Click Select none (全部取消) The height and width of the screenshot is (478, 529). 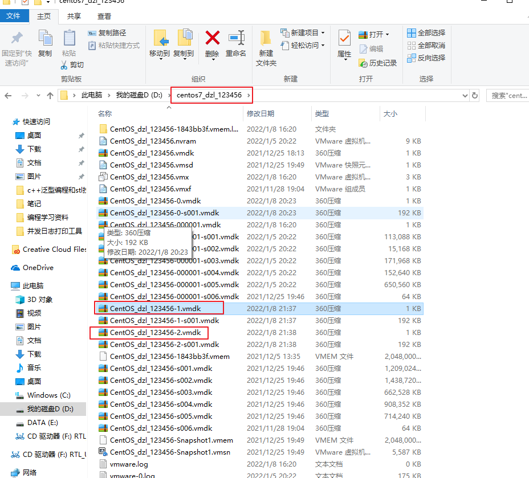(x=426, y=46)
